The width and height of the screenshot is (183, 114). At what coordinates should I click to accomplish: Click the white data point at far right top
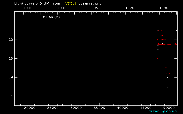pos(176,30)
